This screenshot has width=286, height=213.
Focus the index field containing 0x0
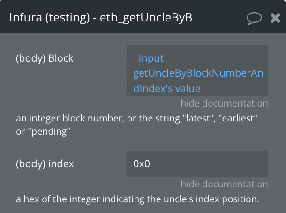pyautogui.click(x=197, y=164)
